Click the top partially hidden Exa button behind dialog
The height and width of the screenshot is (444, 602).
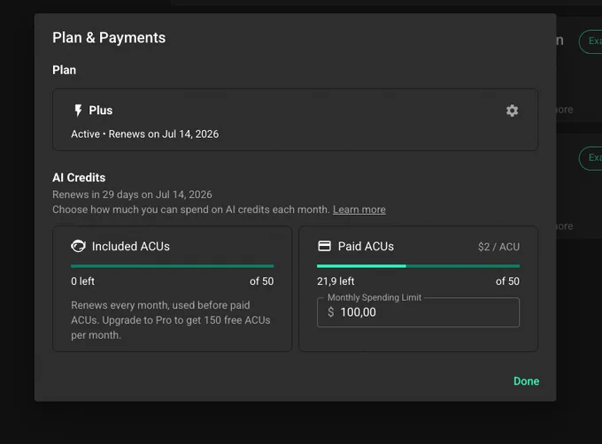[x=591, y=42]
